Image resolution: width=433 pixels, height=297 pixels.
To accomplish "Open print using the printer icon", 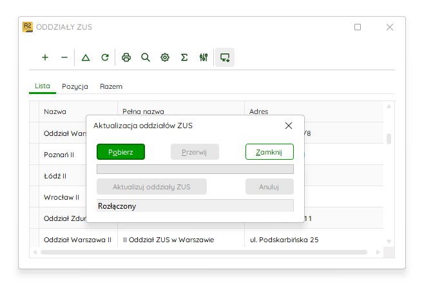I will (x=126, y=57).
